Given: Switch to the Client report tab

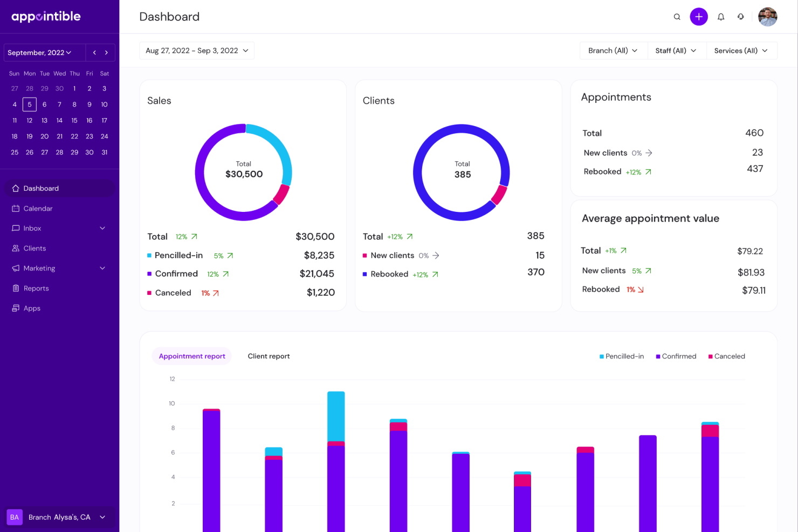Looking at the screenshot, I should tap(269, 356).
